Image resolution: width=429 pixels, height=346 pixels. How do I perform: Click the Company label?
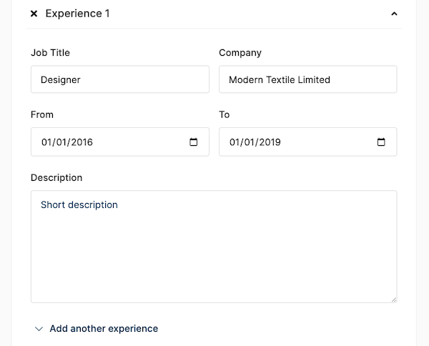240,53
